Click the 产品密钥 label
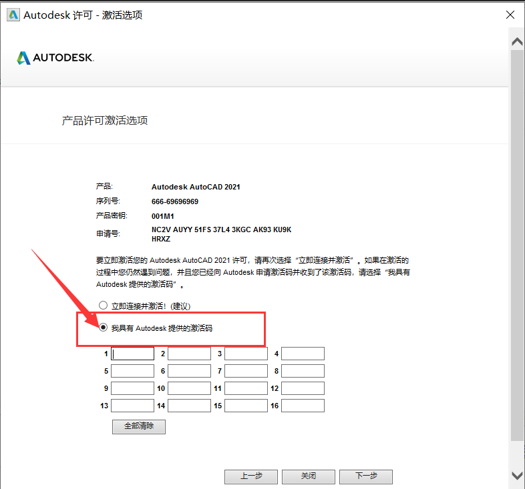The width and height of the screenshot is (525, 489). (x=112, y=215)
